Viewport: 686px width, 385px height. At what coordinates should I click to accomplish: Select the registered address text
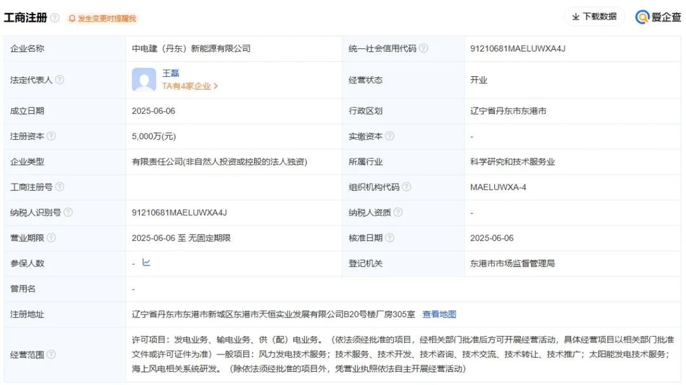coord(273,314)
